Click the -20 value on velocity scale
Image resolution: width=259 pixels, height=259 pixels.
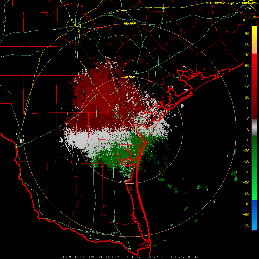(246, 151)
